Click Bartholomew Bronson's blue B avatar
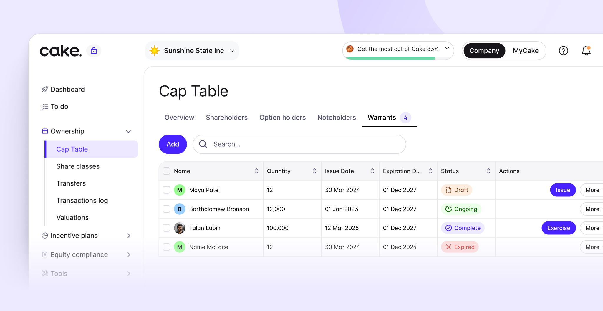The width and height of the screenshot is (603, 311). (180, 209)
